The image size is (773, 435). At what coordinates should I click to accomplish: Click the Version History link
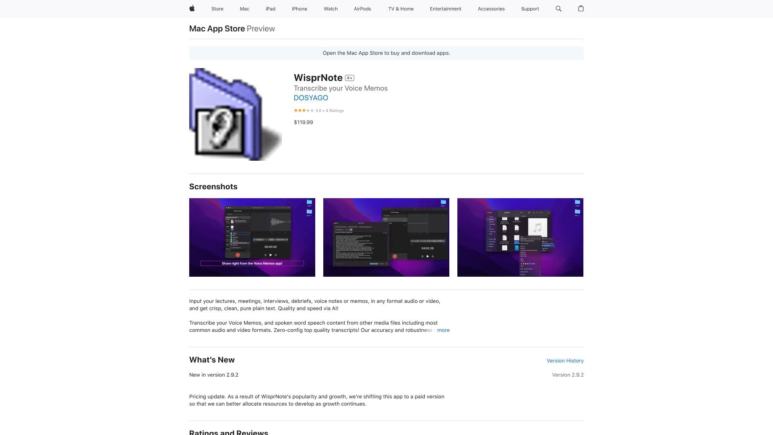[564, 360]
